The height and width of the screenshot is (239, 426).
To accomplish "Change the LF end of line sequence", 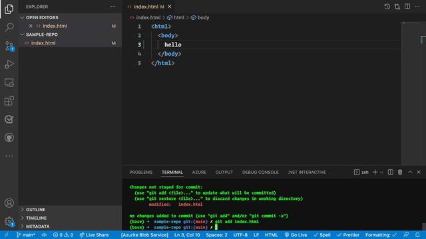I will 256,235.
